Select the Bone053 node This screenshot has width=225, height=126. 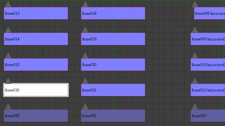click(208, 116)
